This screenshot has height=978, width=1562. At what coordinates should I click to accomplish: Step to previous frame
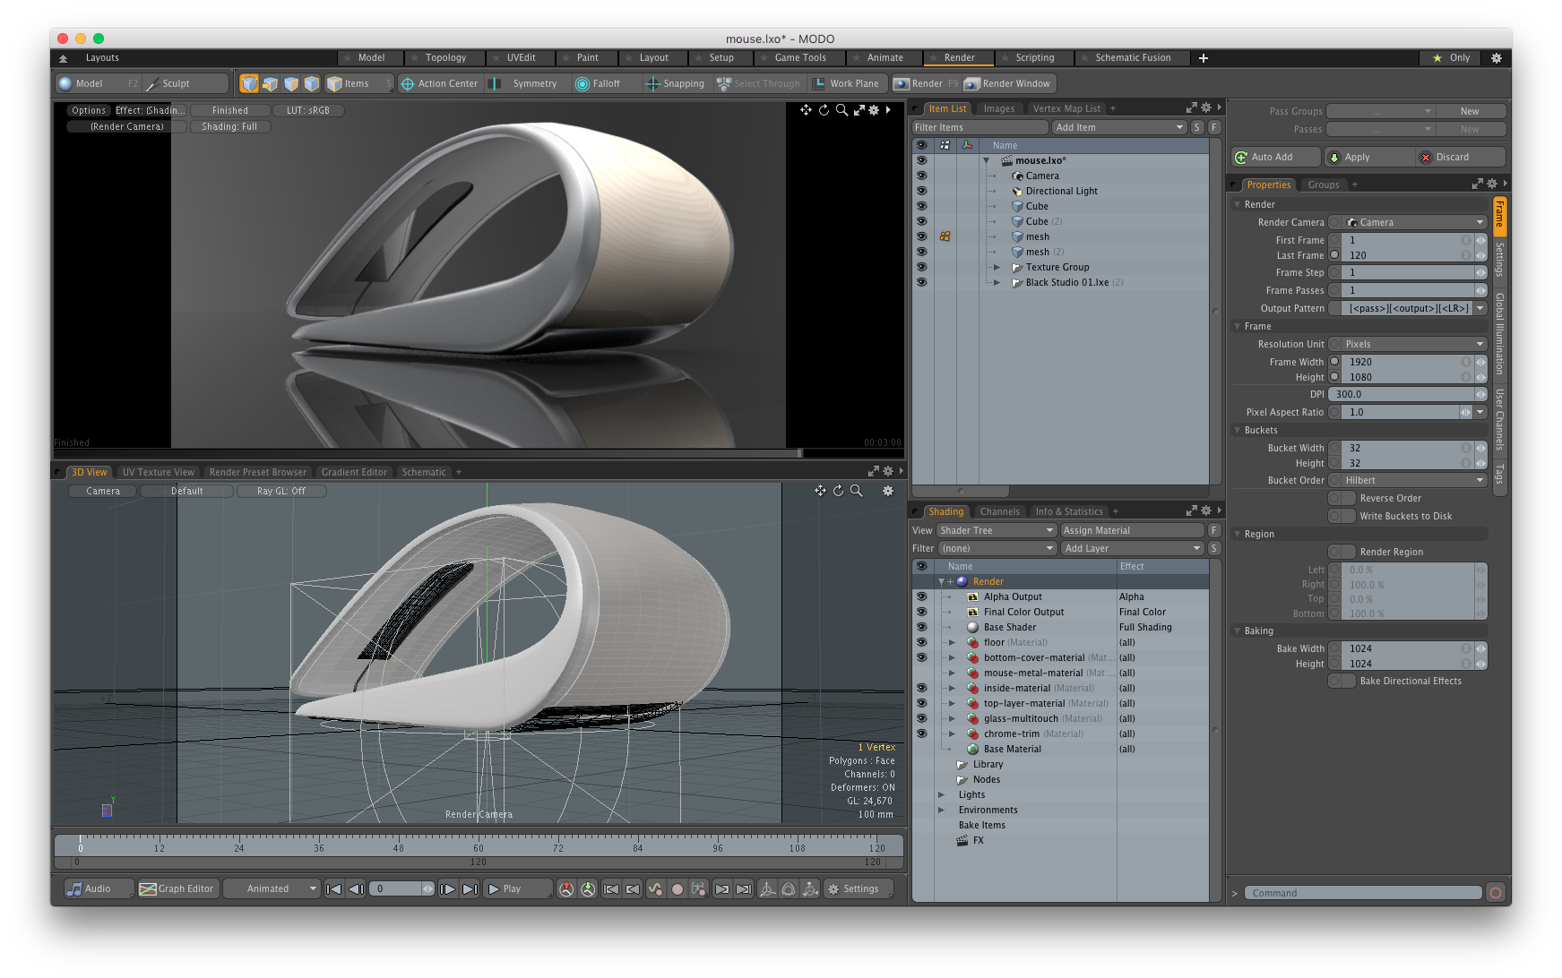click(x=356, y=888)
